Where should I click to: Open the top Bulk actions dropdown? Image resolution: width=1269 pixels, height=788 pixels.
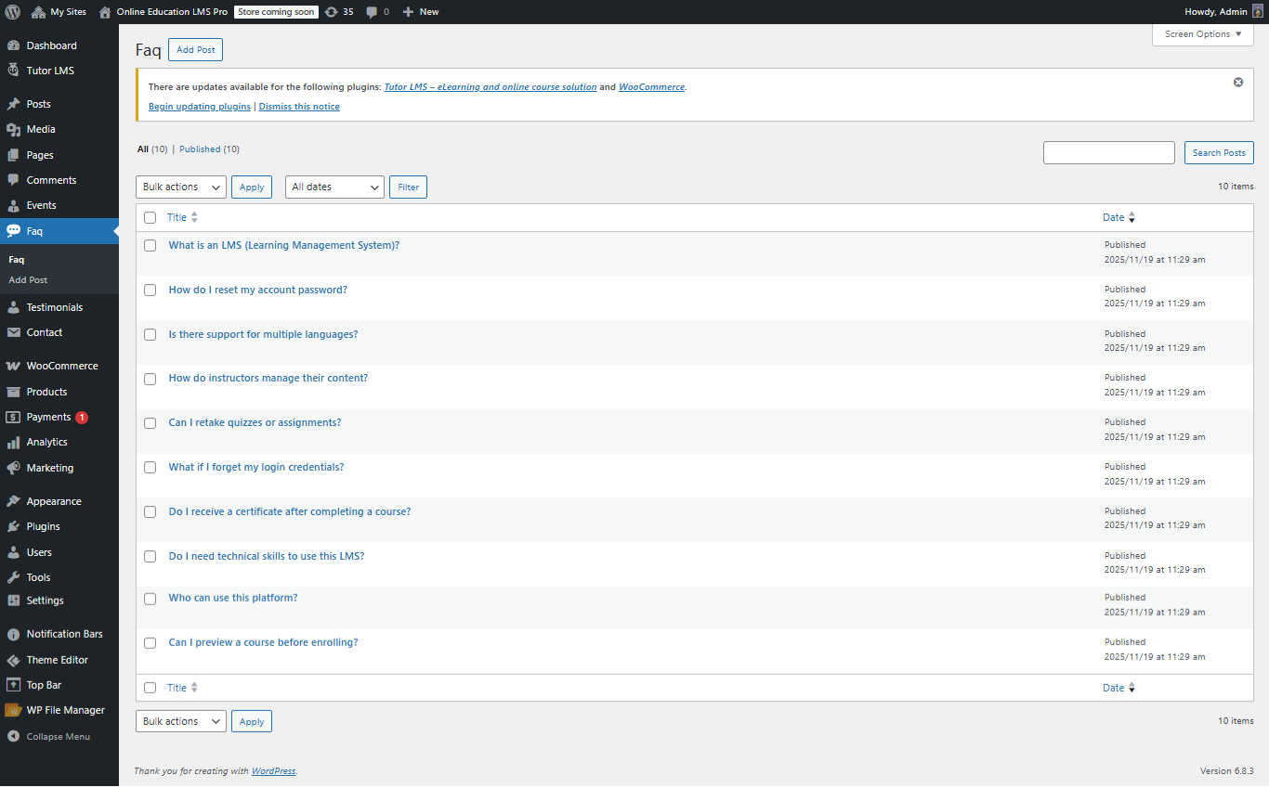tap(181, 187)
